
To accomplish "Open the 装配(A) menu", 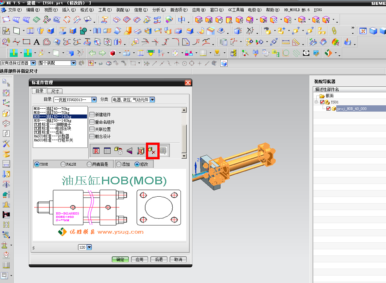I will click(x=123, y=10).
